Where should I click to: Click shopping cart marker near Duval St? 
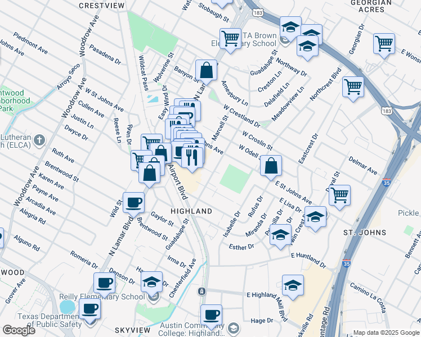tap(339, 195)
